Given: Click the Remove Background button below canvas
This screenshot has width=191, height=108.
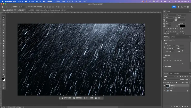Looking at the screenshot, I should [x=78, y=98].
